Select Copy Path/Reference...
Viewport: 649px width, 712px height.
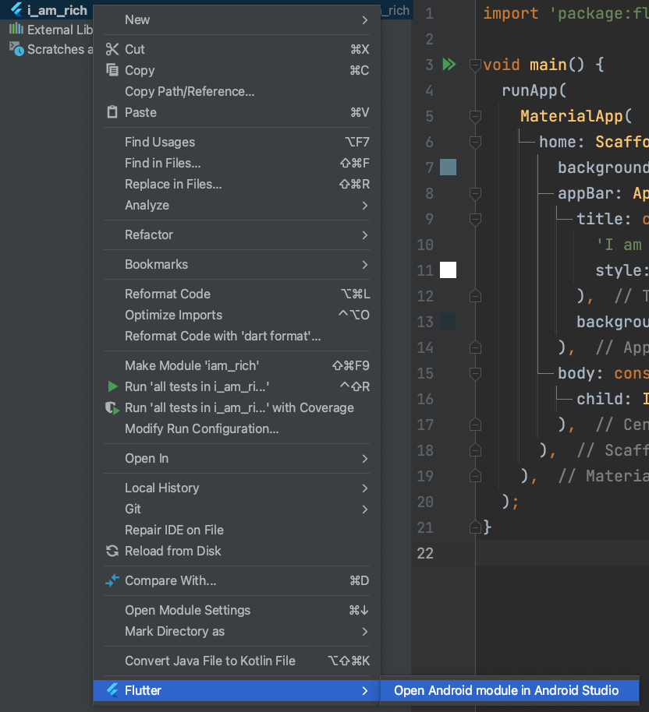point(236,91)
